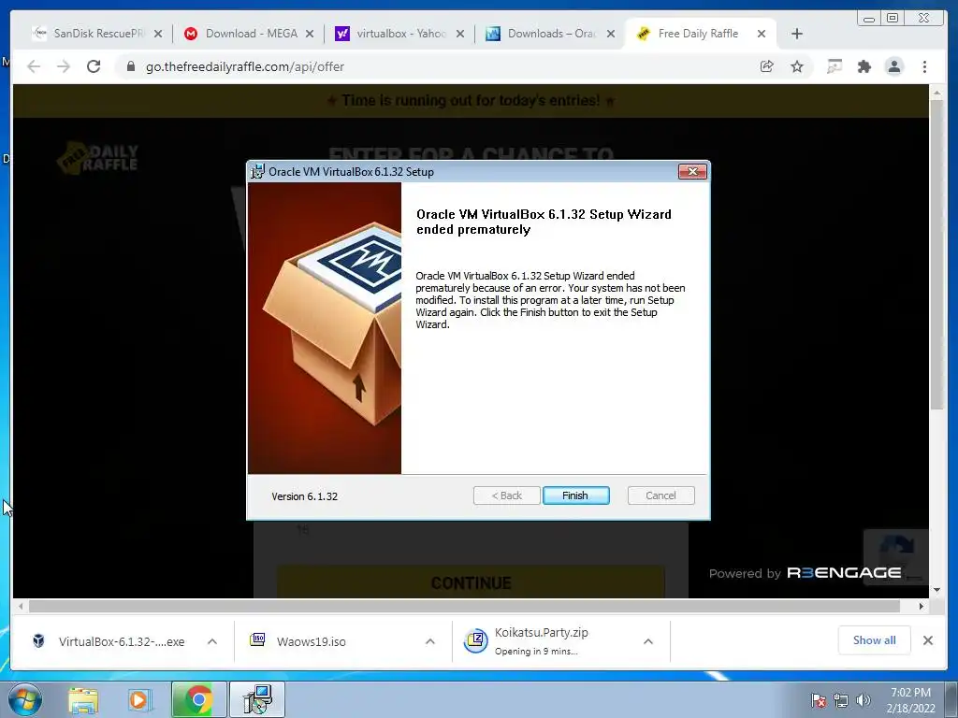Screen dimensions: 958x718
Task: Open Windows Media Player from taskbar
Action: coord(138,699)
